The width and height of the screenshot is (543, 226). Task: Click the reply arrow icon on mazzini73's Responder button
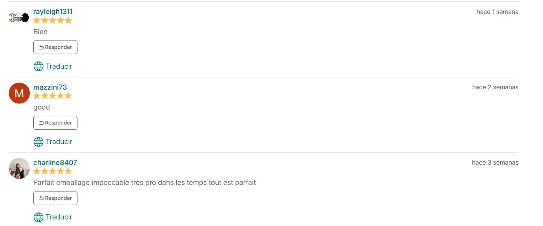(41, 123)
